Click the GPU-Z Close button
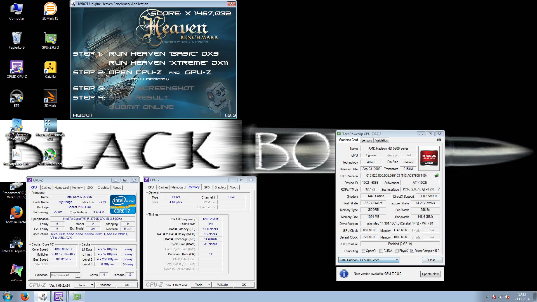The width and height of the screenshot is (537, 302). (x=432, y=260)
